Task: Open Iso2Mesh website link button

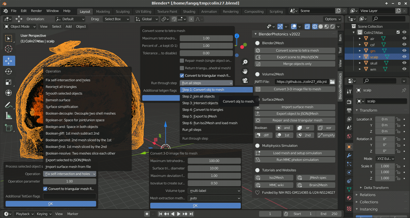Action: 274,177
